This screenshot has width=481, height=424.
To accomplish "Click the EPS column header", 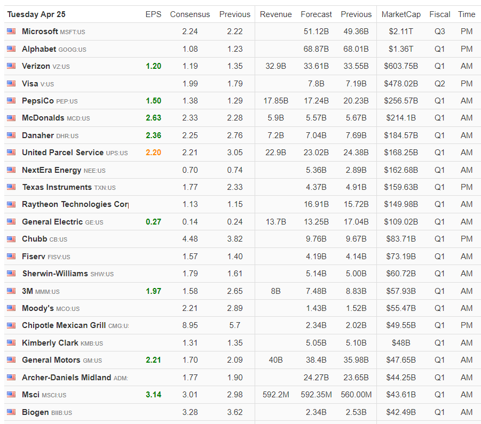I will point(153,14).
